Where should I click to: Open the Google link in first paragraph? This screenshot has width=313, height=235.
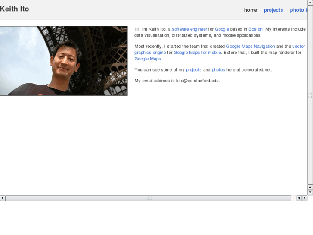(x=222, y=29)
